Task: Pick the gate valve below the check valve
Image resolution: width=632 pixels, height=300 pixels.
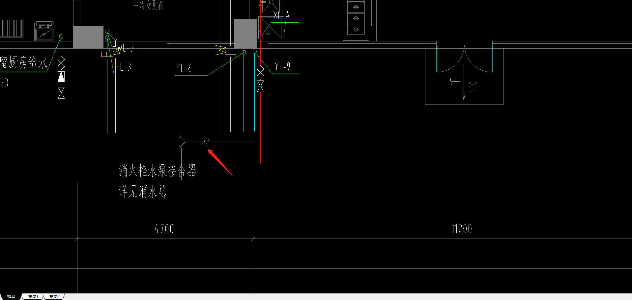Action: pyautogui.click(x=61, y=93)
